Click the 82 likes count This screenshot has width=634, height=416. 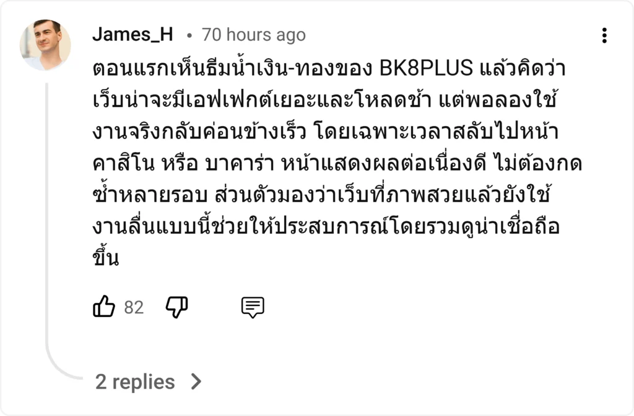pyautogui.click(x=134, y=307)
